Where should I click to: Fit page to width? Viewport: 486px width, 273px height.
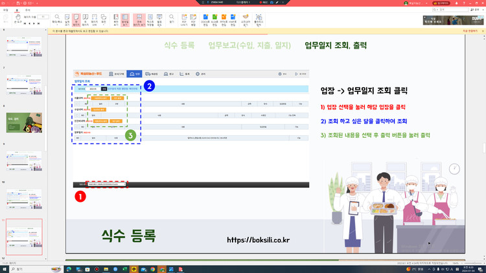coord(94,20)
